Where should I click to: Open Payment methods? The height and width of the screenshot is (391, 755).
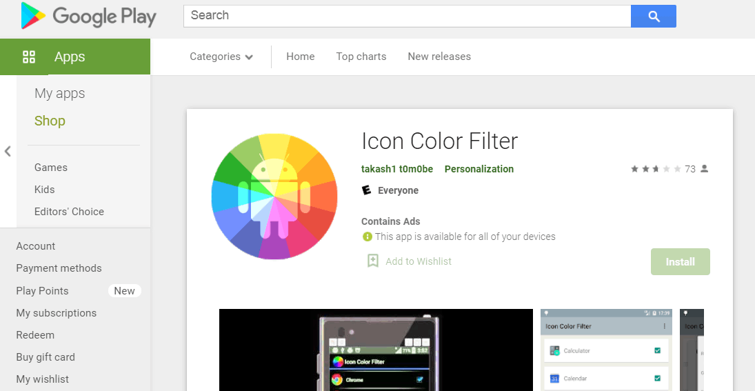pyautogui.click(x=59, y=268)
